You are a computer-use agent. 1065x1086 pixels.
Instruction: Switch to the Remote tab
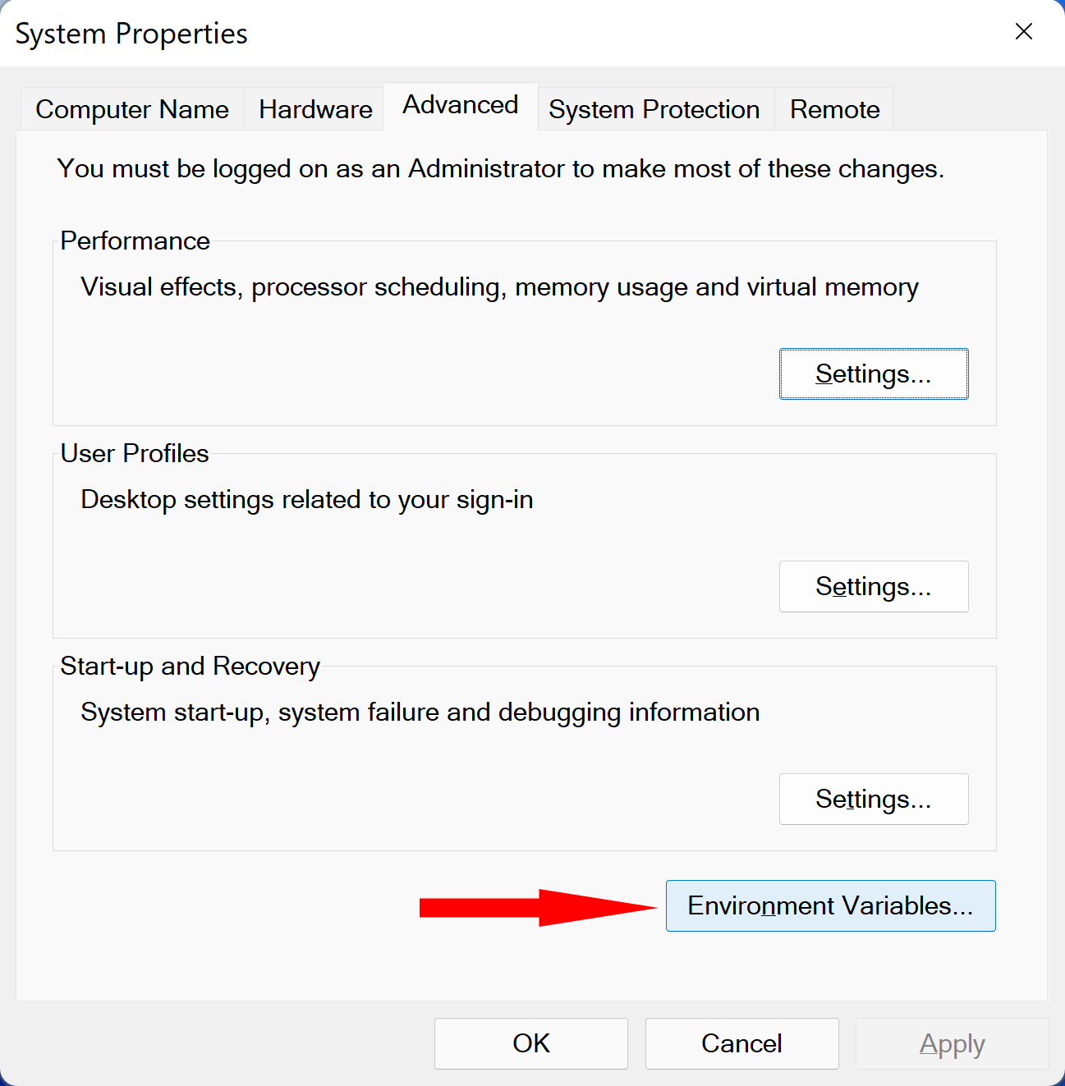834,109
